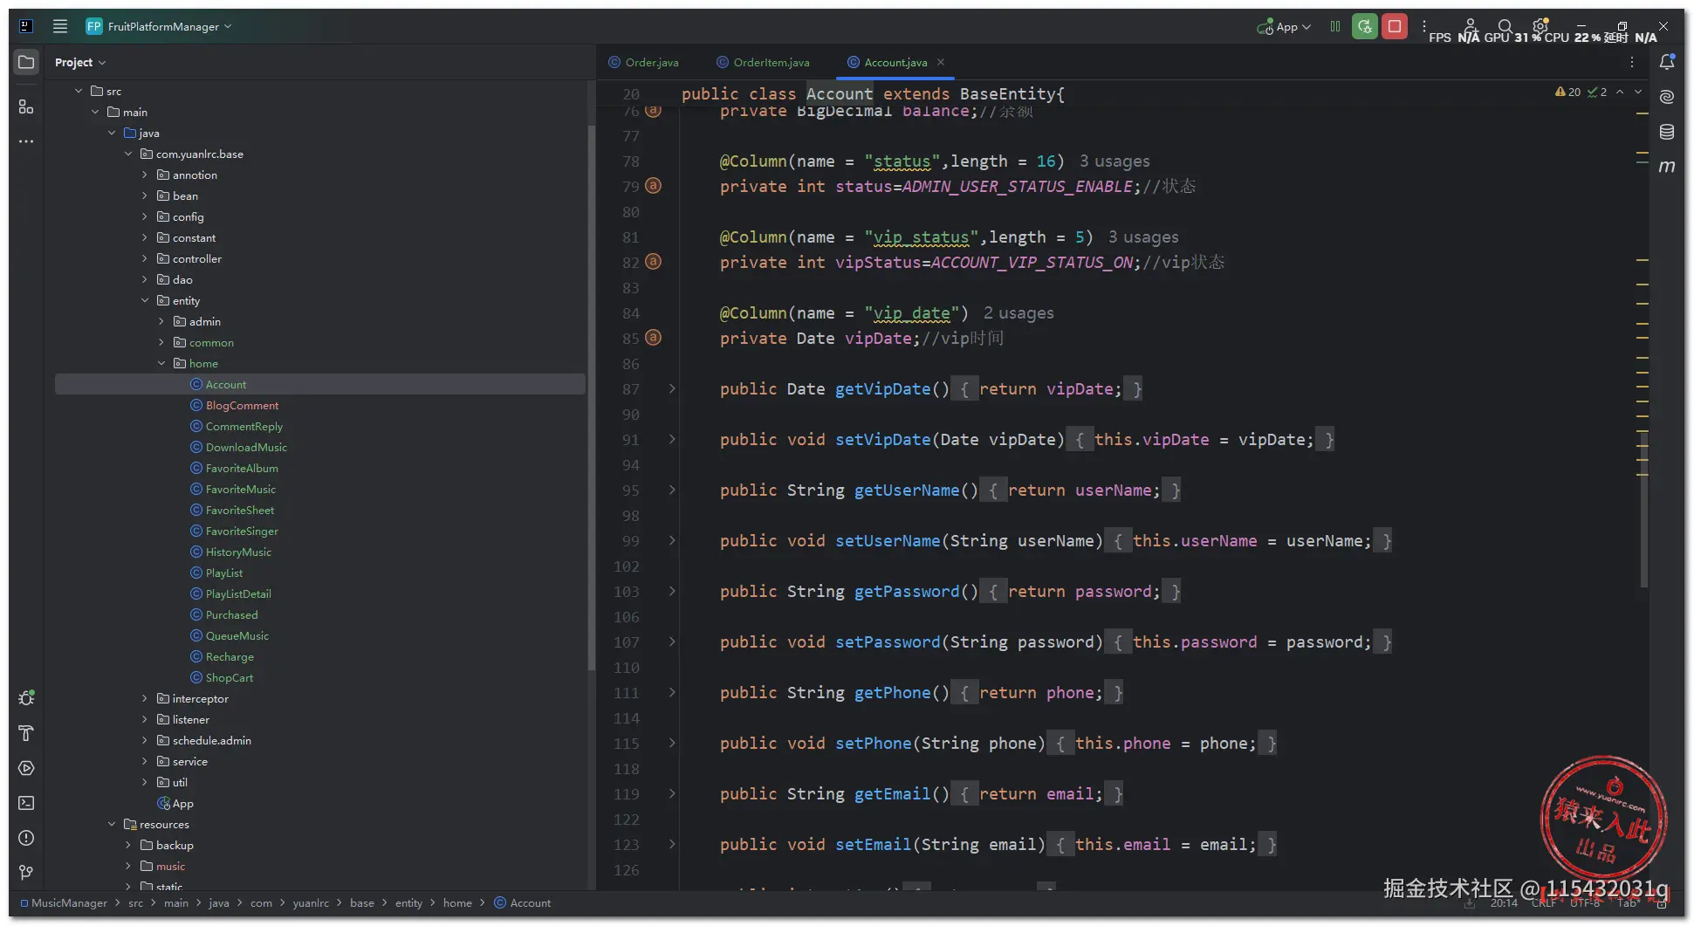Collapse the home package
1694x926 pixels.
(161, 363)
